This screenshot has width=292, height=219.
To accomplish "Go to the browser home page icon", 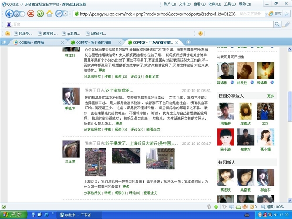I will (50, 14).
